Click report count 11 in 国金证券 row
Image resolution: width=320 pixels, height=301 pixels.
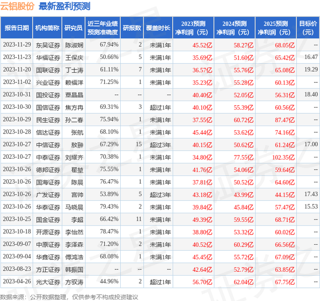click(x=139, y=219)
